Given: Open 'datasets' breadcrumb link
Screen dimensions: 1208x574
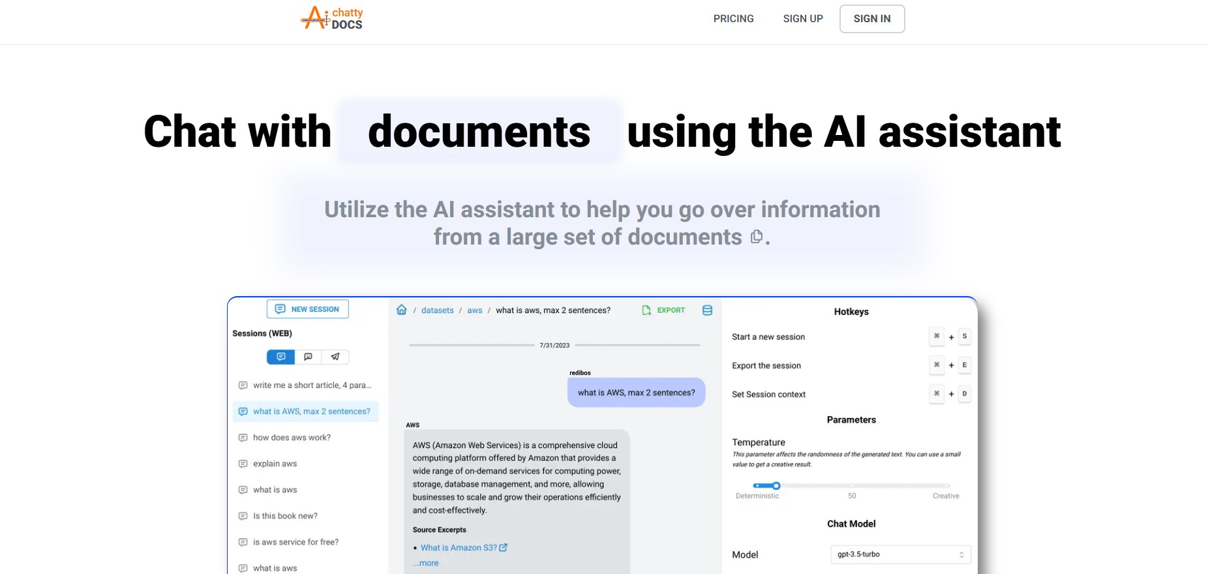Looking at the screenshot, I should 438,310.
